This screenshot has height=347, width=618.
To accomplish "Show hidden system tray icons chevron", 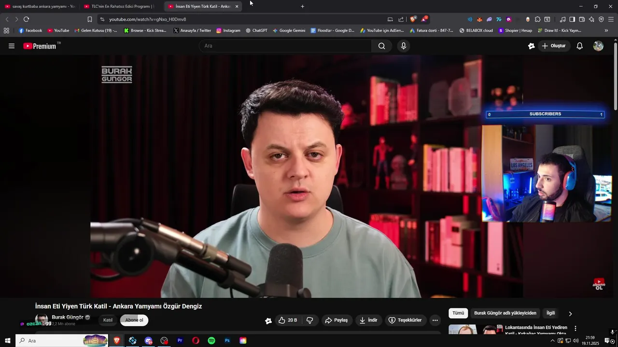I will point(552,341).
